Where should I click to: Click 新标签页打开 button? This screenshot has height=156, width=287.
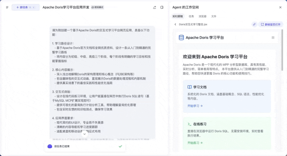click(x=270, y=24)
